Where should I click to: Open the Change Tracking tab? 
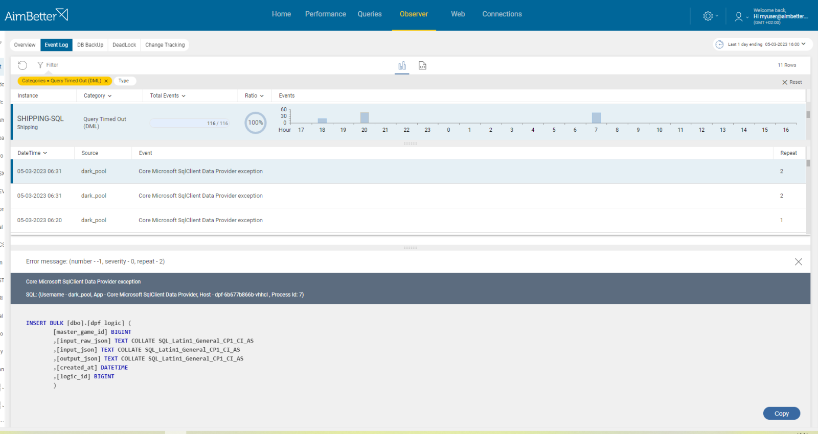[x=165, y=45]
